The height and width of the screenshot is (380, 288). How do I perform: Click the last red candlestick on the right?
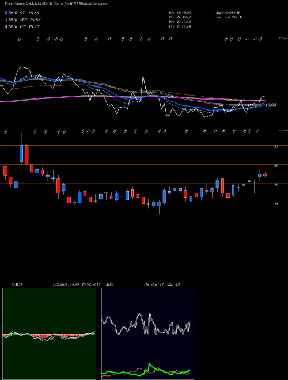(265, 174)
